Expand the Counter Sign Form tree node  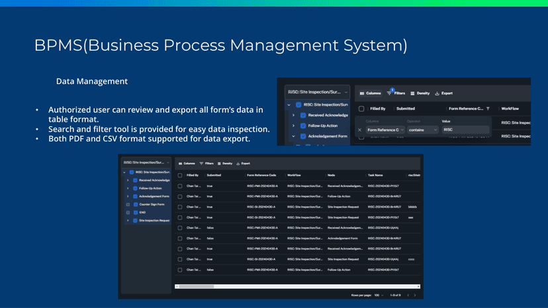click(128, 205)
